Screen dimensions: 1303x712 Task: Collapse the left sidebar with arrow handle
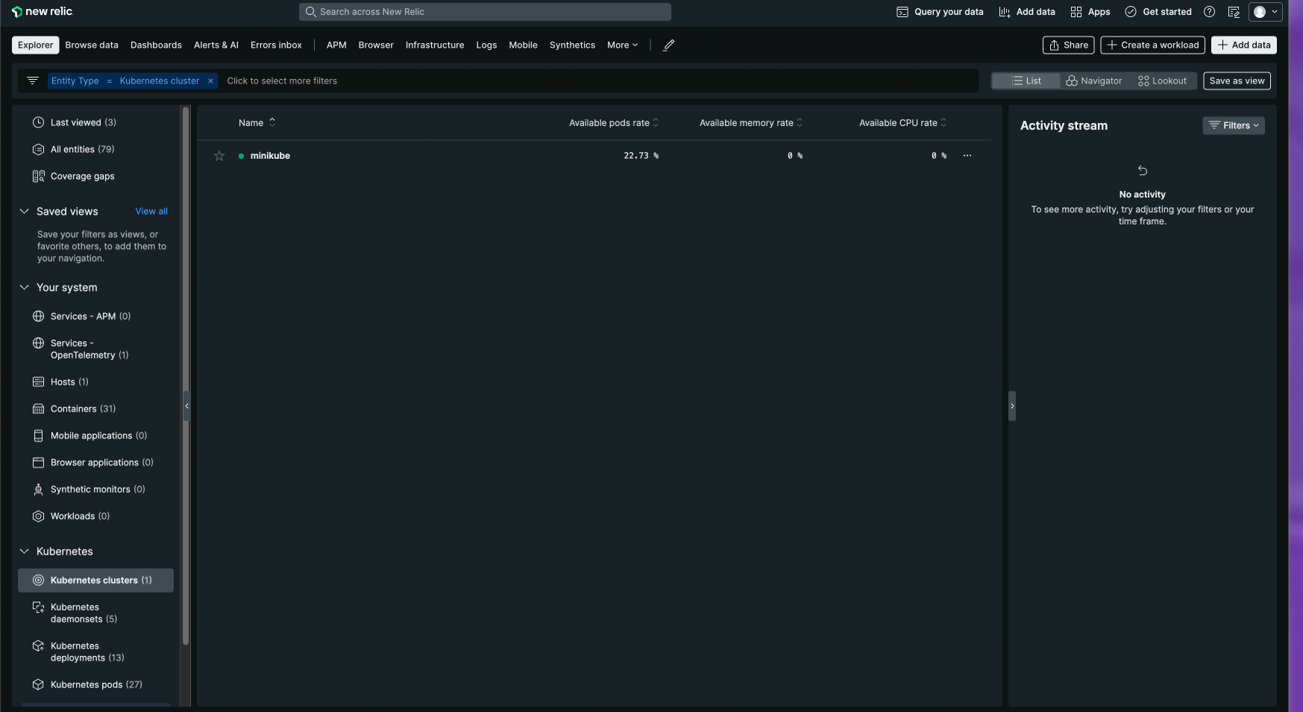pos(186,406)
